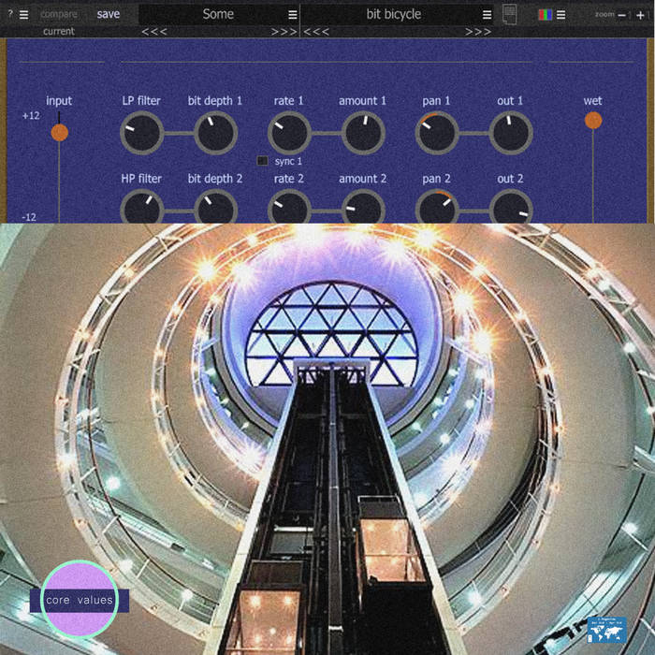655x655 pixels.
Task: Open the hamburger menu beside the help icon
Action: pyautogui.click(x=24, y=14)
